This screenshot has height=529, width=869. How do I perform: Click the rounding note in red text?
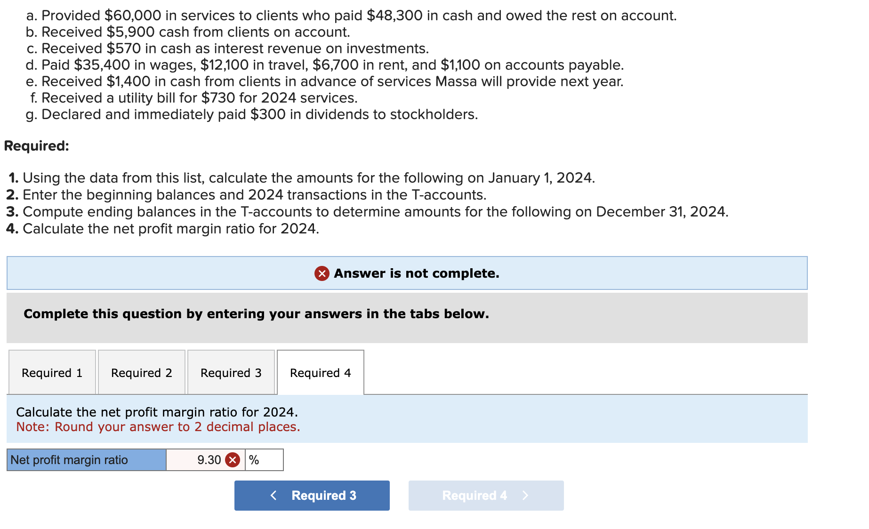pyautogui.click(x=158, y=427)
